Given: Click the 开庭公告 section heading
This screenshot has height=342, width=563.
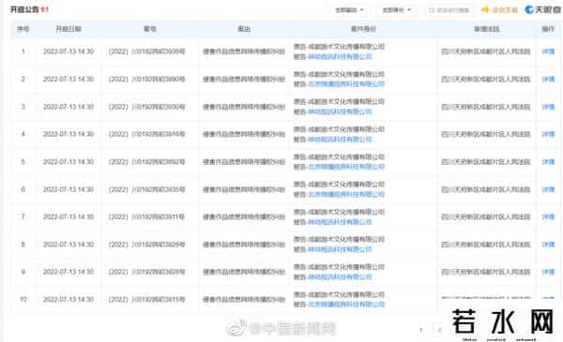Looking at the screenshot, I should click(x=24, y=9).
